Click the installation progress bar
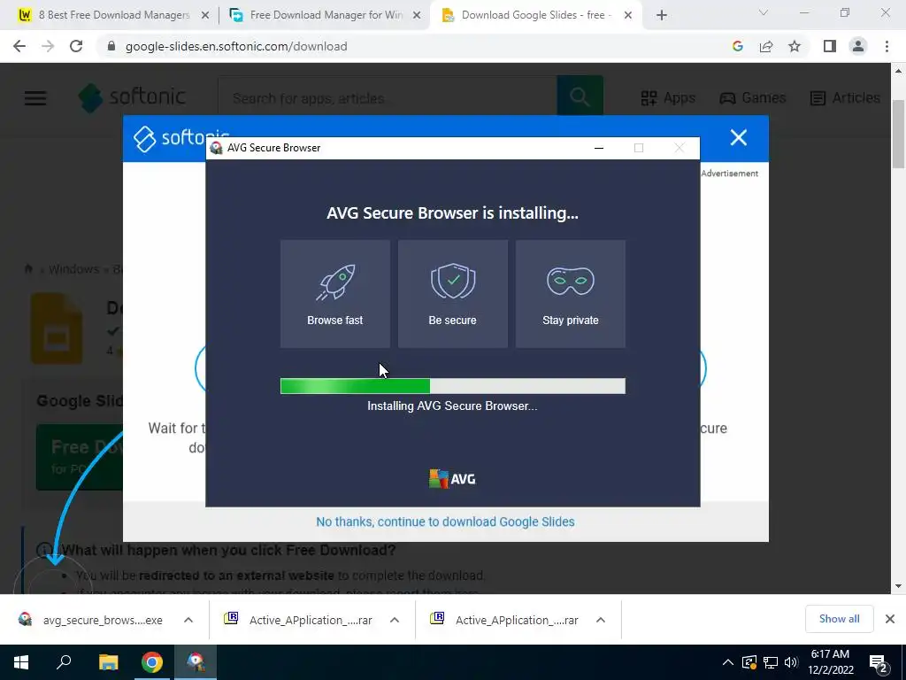The width and height of the screenshot is (906, 680). pyautogui.click(x=453, y=386)
